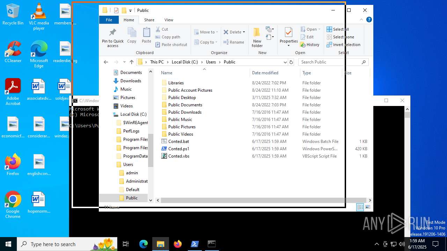Open the File menu tab
The height and width of the screenshot is (251, 447).
pos(109,20)
